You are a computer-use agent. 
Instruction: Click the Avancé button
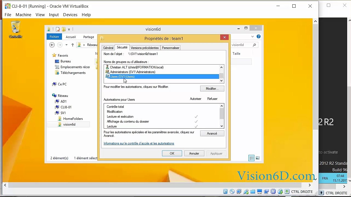pyautogui.click(x=212, y=134)
